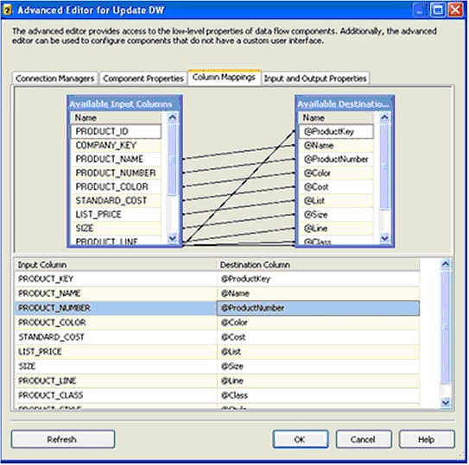The height and width of the screenshot is (465, 469).
Task: Maximize the Advanced Editor window
Action: [x=438, y=10]
